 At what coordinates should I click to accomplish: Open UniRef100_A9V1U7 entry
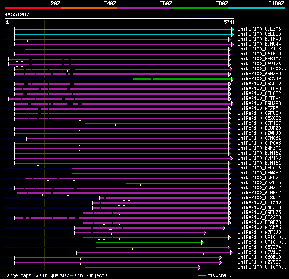pos(259,252)
